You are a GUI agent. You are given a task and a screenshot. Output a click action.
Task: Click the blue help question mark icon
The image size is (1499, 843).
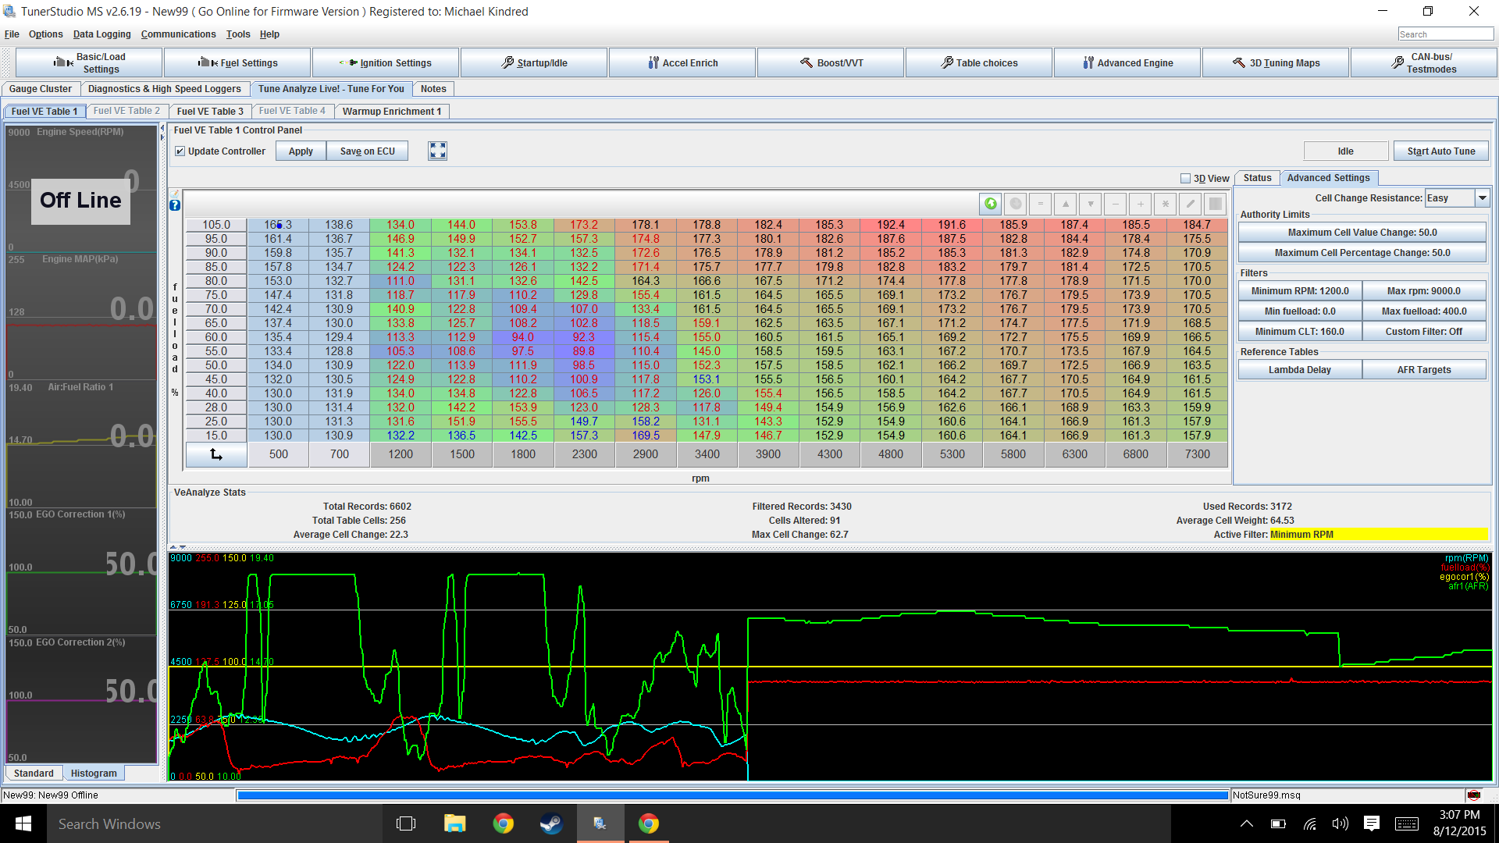pos(175,205)
